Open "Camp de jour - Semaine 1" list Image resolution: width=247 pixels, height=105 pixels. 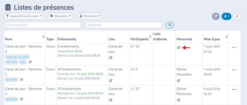[23, 72]
